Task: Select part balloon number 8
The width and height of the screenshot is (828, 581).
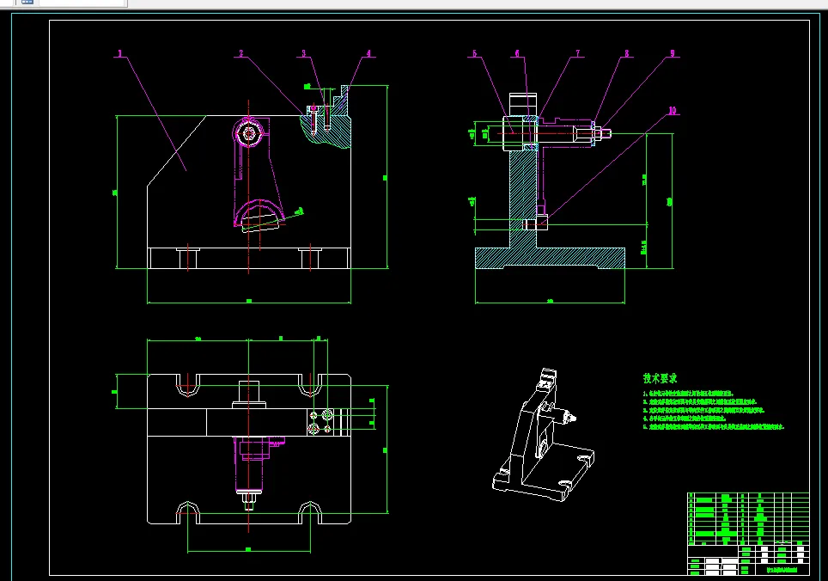Action: click(627, 53)
